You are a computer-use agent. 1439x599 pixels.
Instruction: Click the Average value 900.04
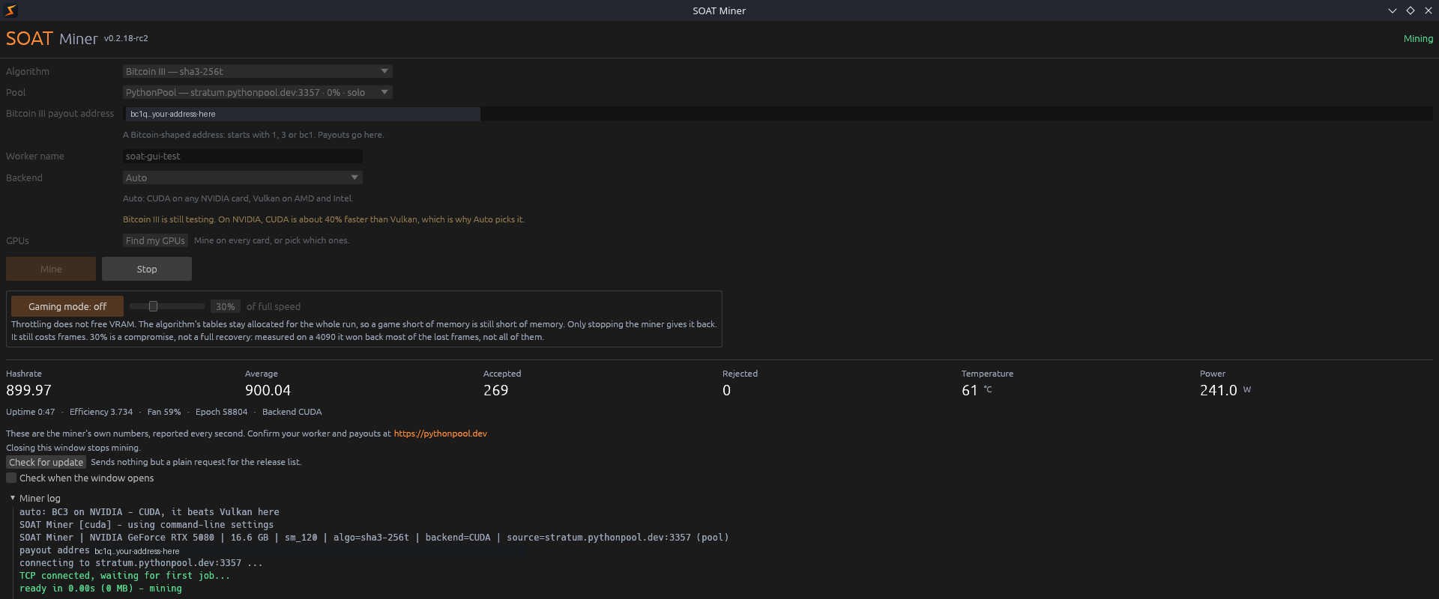268,390
